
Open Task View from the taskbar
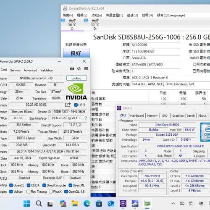click(50, 204)
